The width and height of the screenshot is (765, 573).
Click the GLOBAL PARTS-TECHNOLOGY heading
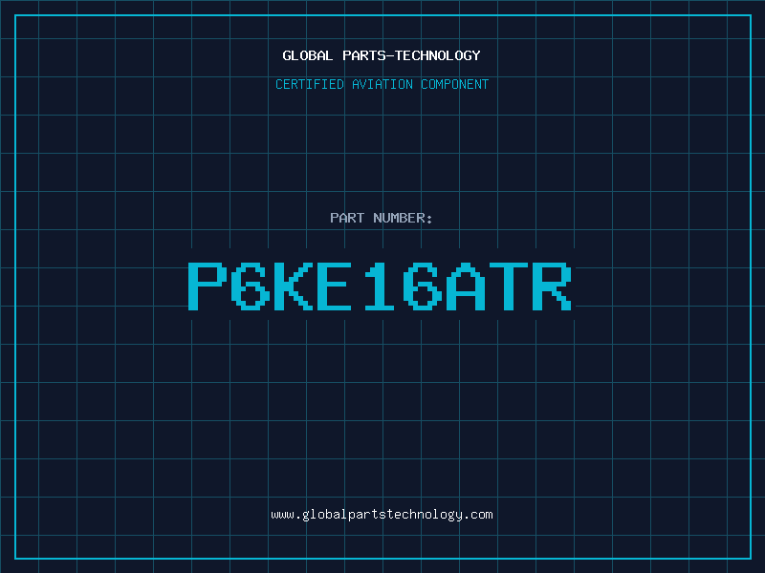[x=382, y=55]
